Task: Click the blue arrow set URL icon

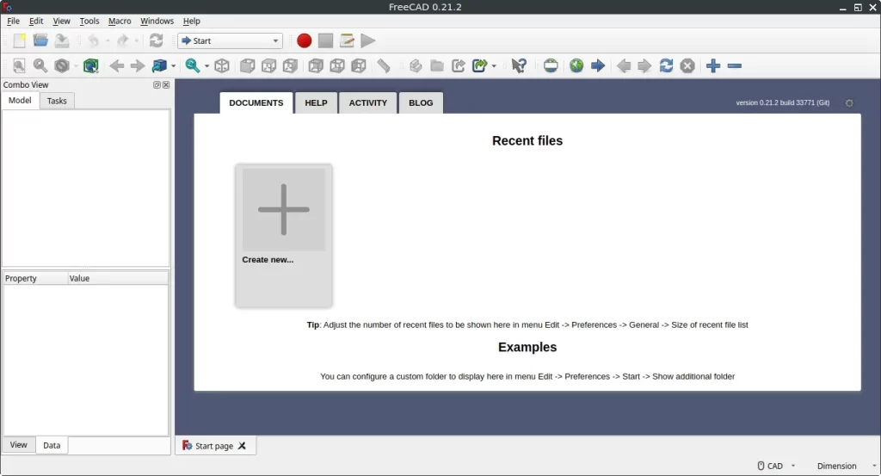Action: point(598,65)
